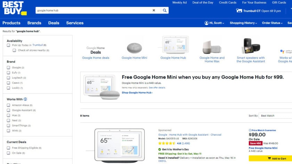Viewport: 292px width, 164px height.
Task: Open the Sort By Best Match dropdown
Action: pyautogui.click(x=275, y=115)
